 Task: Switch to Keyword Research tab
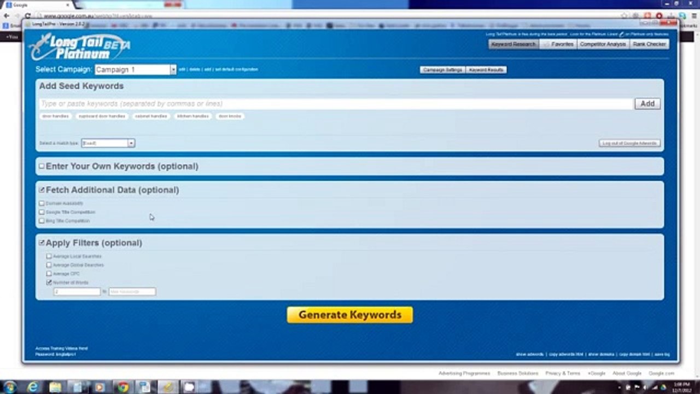point(513,44)
